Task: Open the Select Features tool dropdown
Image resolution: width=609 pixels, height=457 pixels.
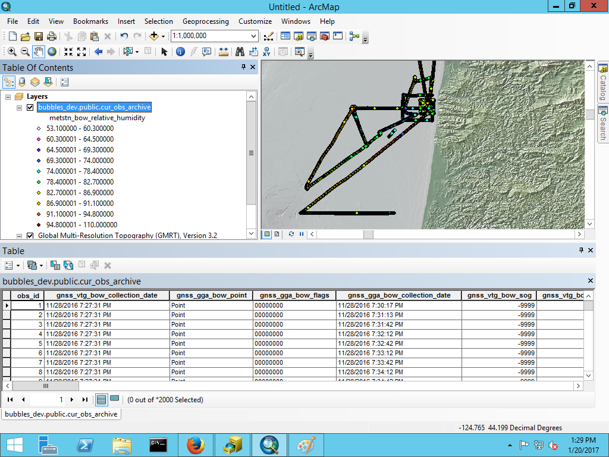Action: pyautogui.click(x=137, y=52)
